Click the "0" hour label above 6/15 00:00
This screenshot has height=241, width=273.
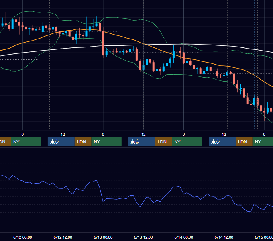[x=264, y=135]
